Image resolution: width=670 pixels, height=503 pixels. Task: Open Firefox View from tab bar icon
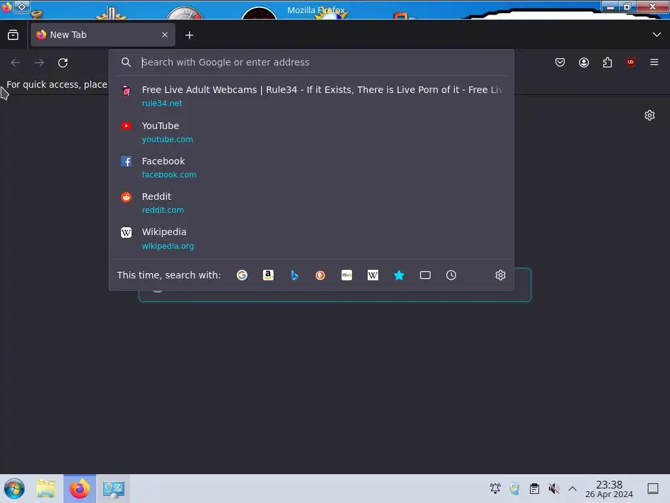click(13, 35)
